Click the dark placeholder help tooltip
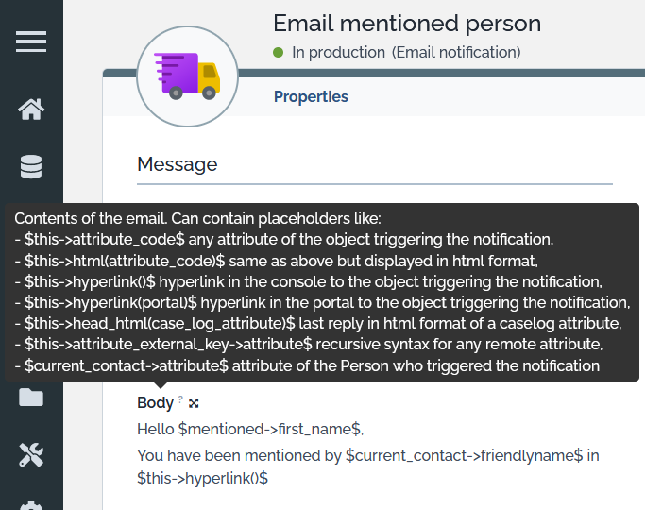Image resolution: width=645 pixels, height=510 pixels. (322, 292)
